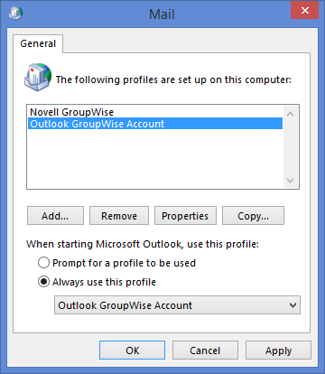325x374 pixels.
Task: Switch to the General tab
Action: (x=38, y=43)
